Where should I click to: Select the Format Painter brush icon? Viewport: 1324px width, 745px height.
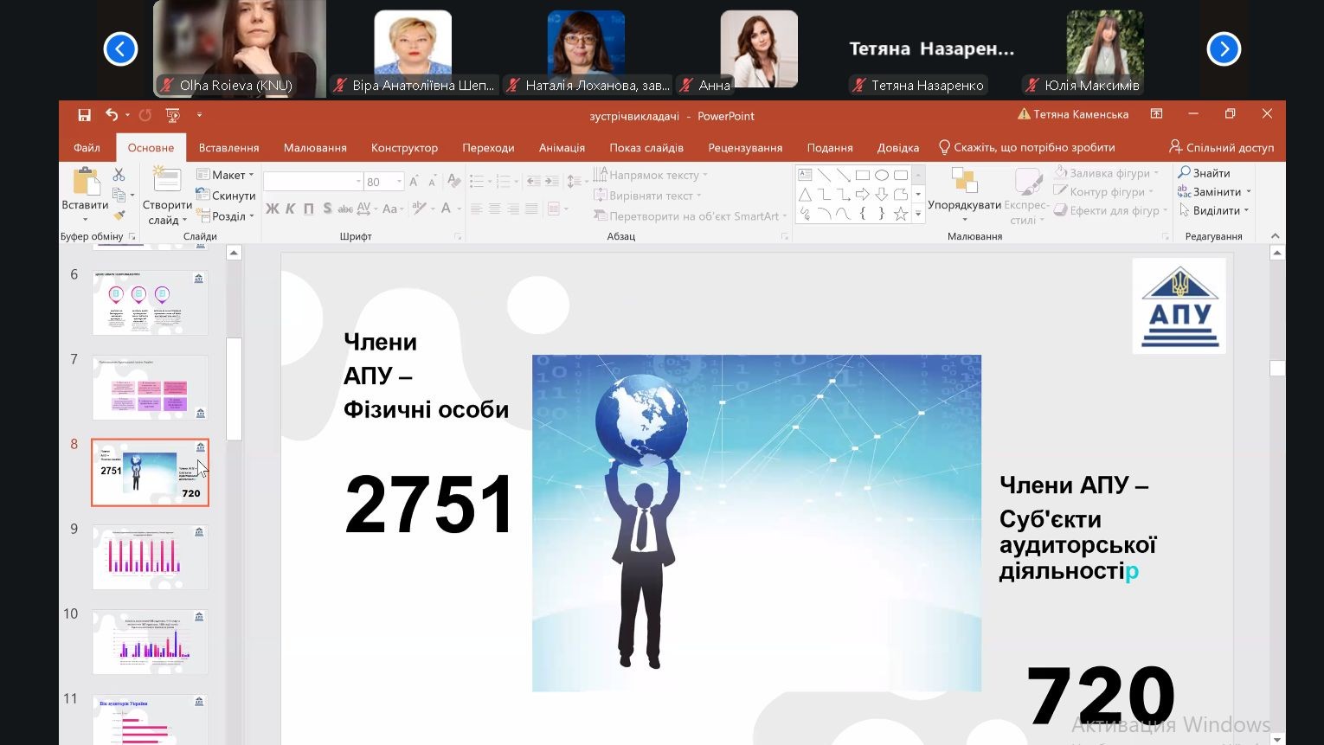pyautogui.click(x=119, y=215)
